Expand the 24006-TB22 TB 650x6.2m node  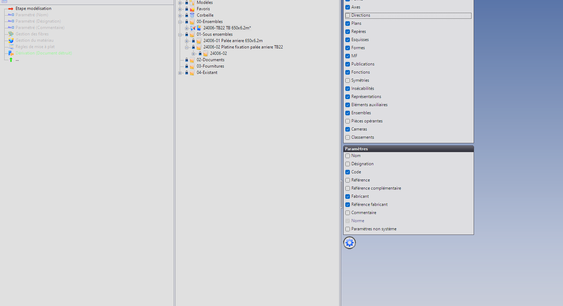point(187,28)
